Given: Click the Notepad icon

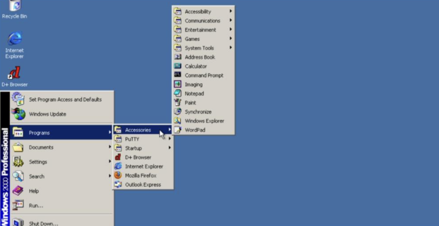Looking at the screenshot, I should pos(178,93).
